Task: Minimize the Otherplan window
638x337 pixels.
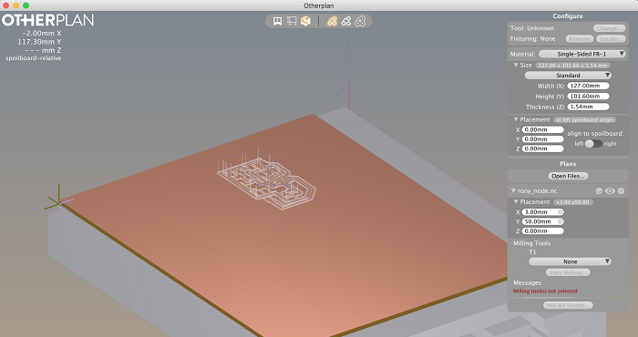Action: coord(15,5)
